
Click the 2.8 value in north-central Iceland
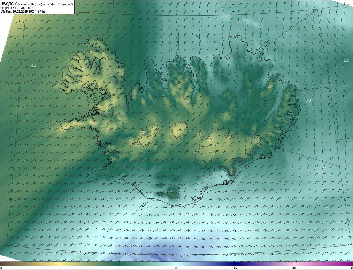click(186, 102)
